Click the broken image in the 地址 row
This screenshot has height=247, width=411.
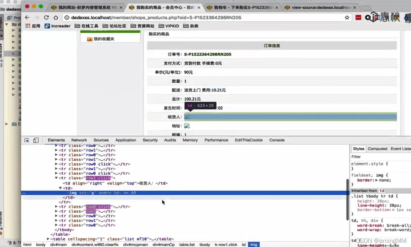(x=187, y=126)
